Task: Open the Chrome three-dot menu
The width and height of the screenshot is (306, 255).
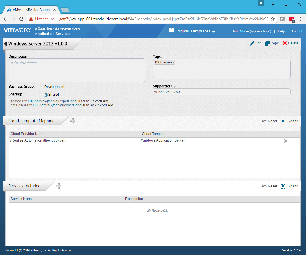Action: 301,19
